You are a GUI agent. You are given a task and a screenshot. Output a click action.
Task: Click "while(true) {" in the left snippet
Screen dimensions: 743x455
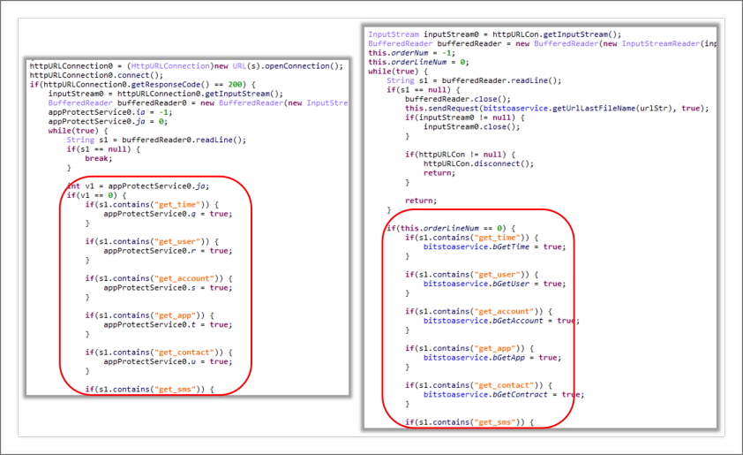pyautogui.click(x=78, y=131)
